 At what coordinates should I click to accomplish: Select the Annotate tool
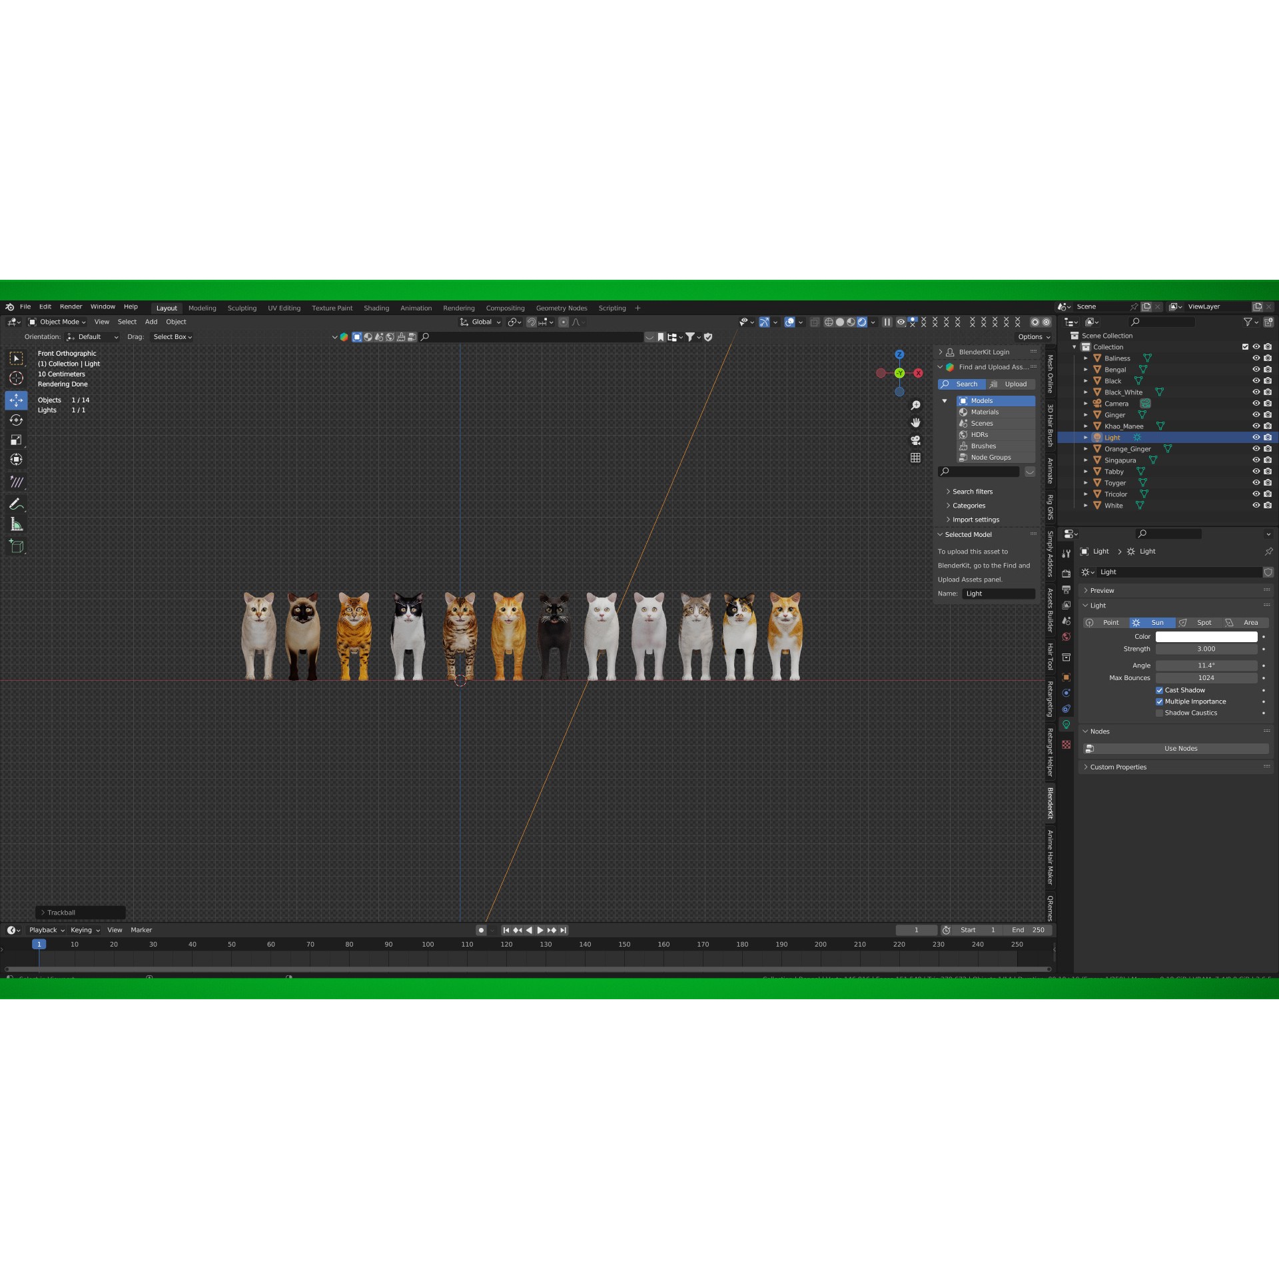pyautogui.click(x=16, y=504)
